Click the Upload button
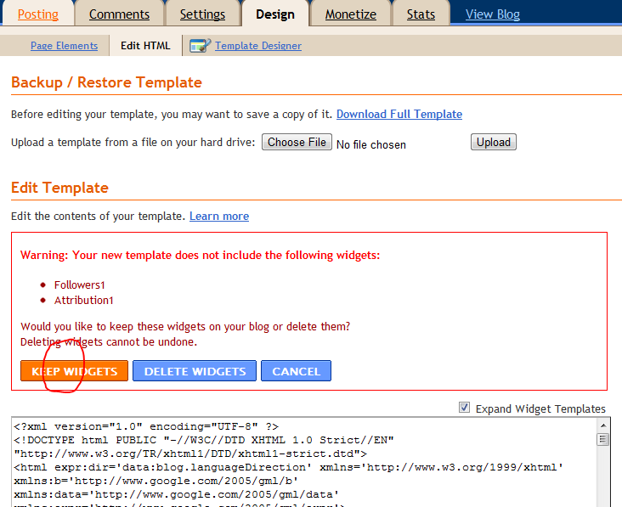 (x=494, y=142)
